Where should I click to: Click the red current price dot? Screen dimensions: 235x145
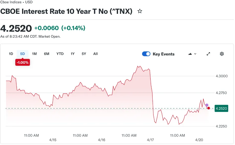(209, 108)
